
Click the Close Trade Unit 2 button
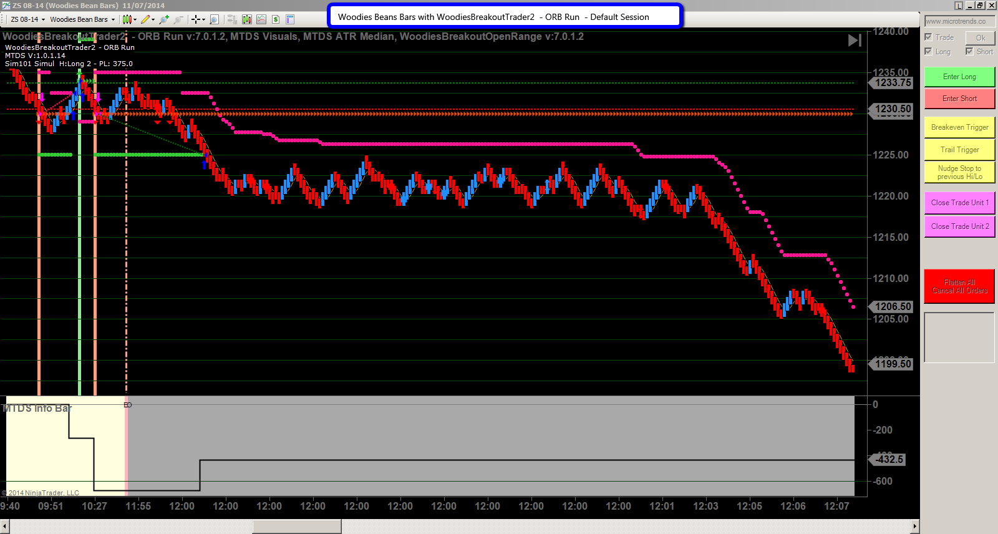(959, 226)
